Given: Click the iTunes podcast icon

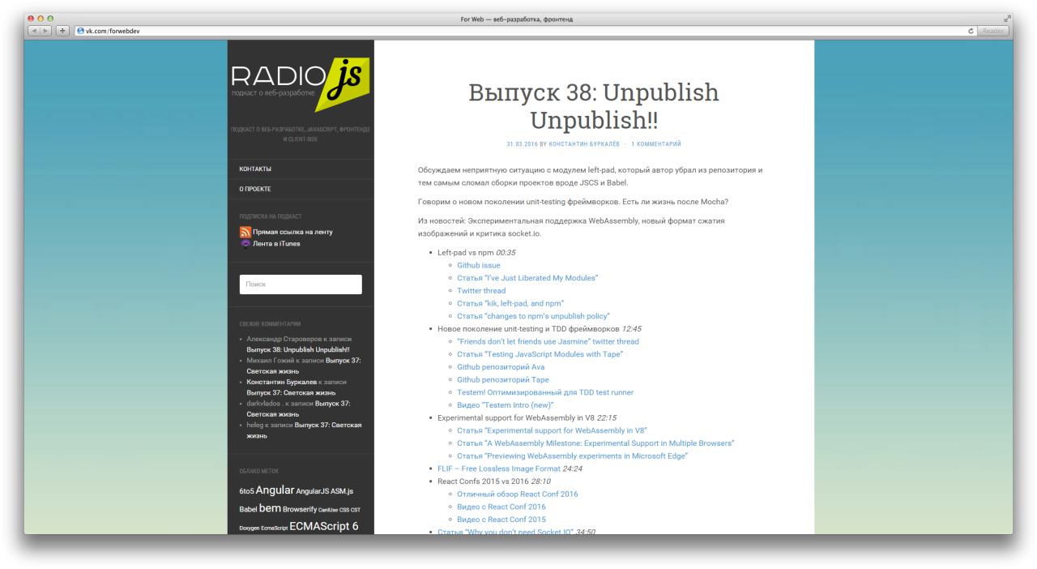Looking at the screenshot, I should pyautogui.click(x=245, y=243).
